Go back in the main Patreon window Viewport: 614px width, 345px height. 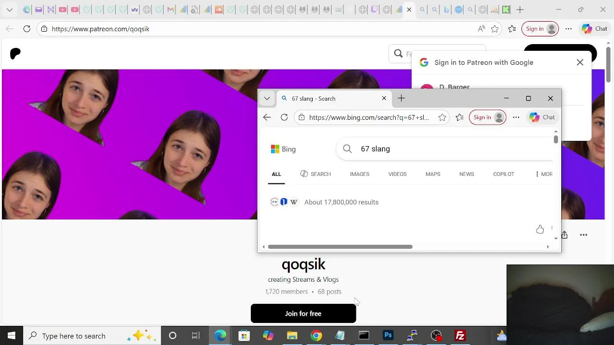tap(10, 29)
